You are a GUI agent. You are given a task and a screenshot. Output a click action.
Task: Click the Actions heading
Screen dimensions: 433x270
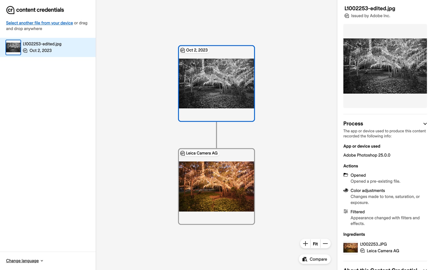tap(350, 166)
